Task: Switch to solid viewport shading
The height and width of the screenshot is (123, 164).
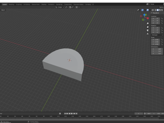Action: click(x=158, y=10)
